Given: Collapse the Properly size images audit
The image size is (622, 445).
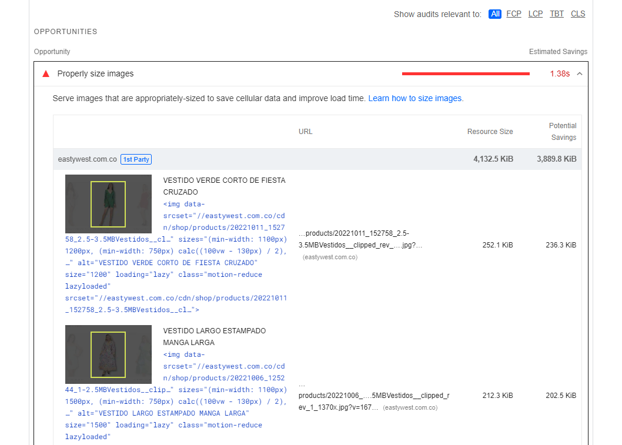Looking at the screenshot, I should click(580, 73).
